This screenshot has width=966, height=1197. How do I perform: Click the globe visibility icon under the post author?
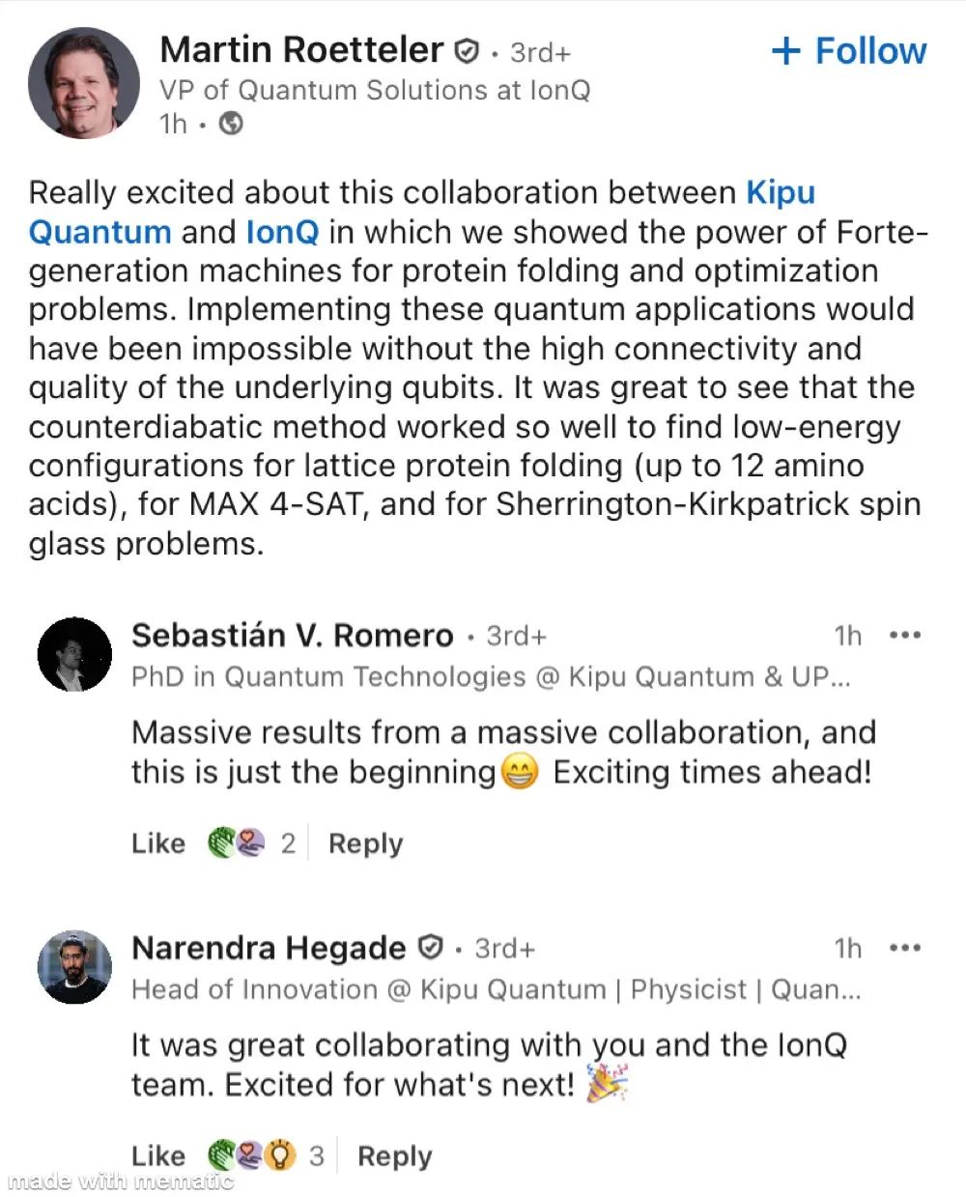tap(231, 124)
